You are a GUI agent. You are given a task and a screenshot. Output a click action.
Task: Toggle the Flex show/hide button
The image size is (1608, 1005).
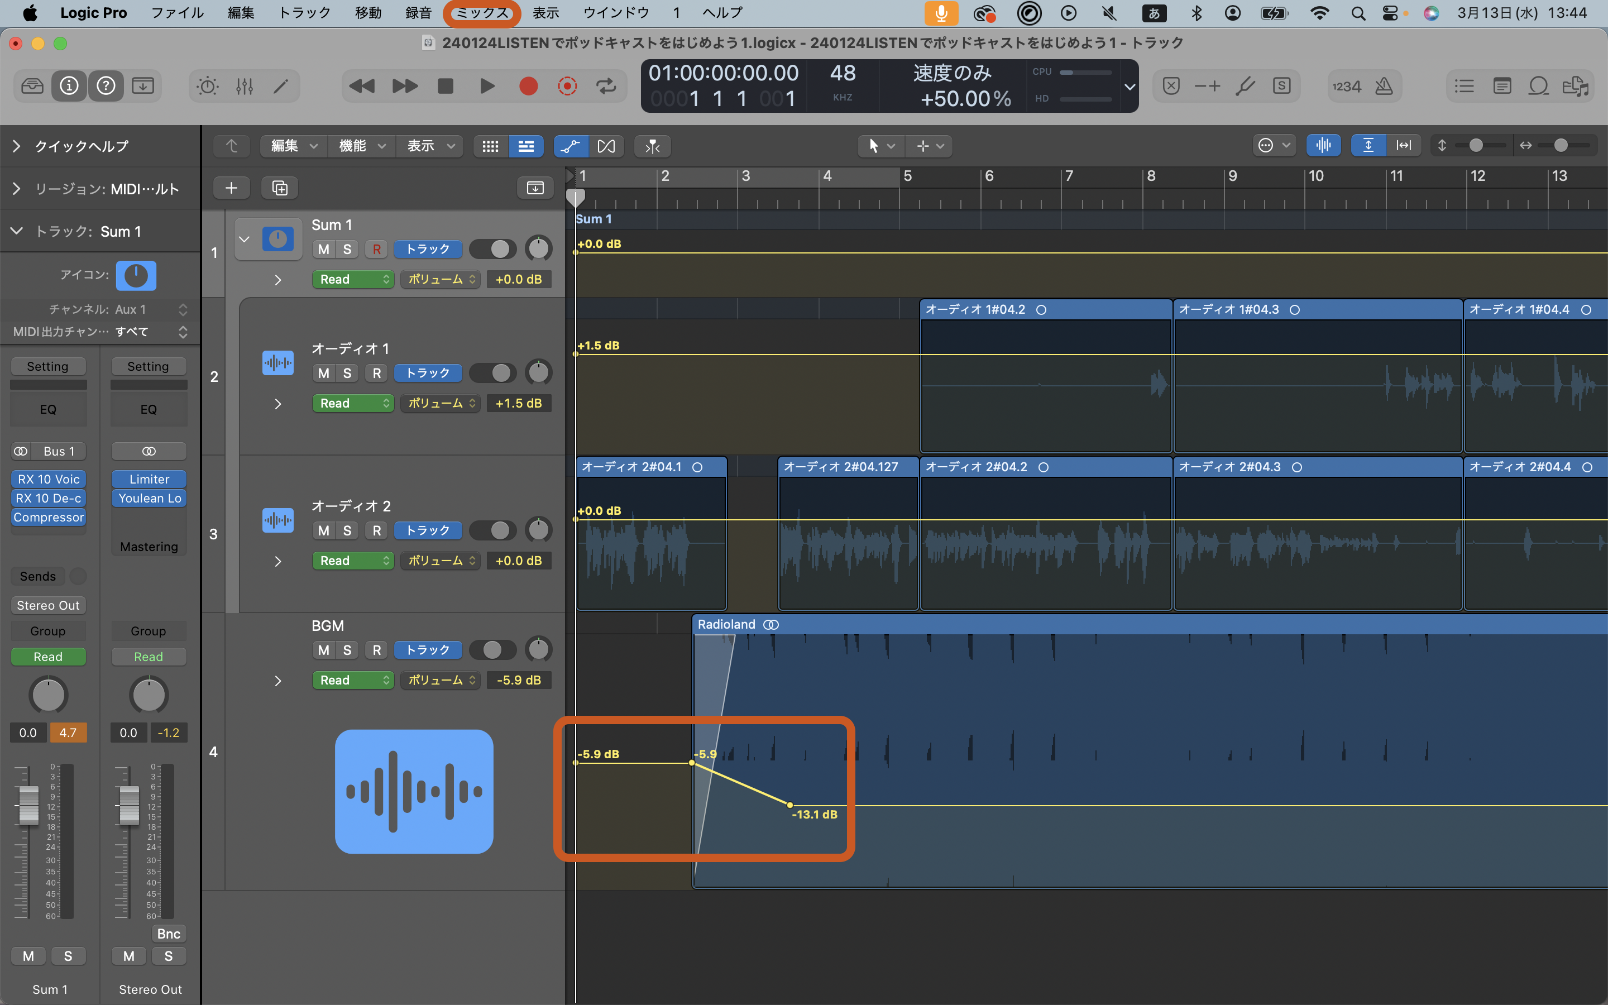click(606, 146)
